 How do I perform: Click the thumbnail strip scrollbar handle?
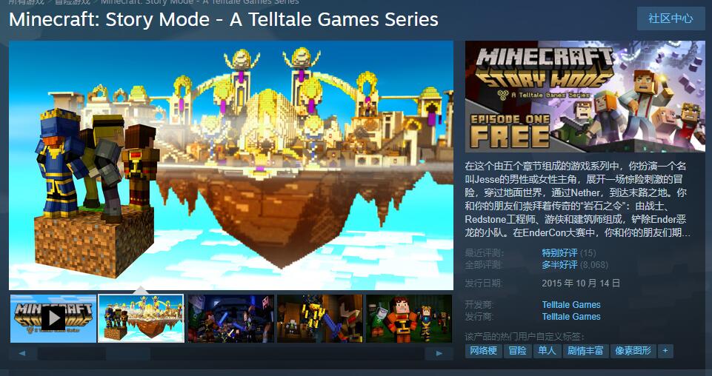pos(72,353)
